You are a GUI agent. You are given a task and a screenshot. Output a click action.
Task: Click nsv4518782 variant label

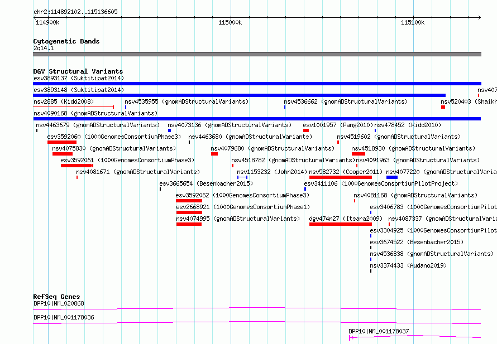[x=293, y=160]
